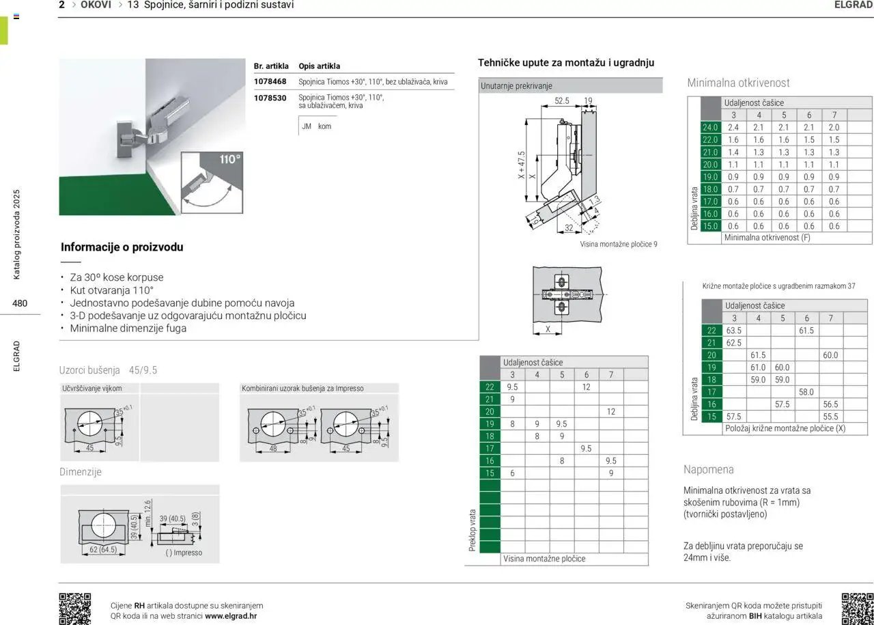Select the green cell for Debljina vrata 24.0

pos(710,127)
